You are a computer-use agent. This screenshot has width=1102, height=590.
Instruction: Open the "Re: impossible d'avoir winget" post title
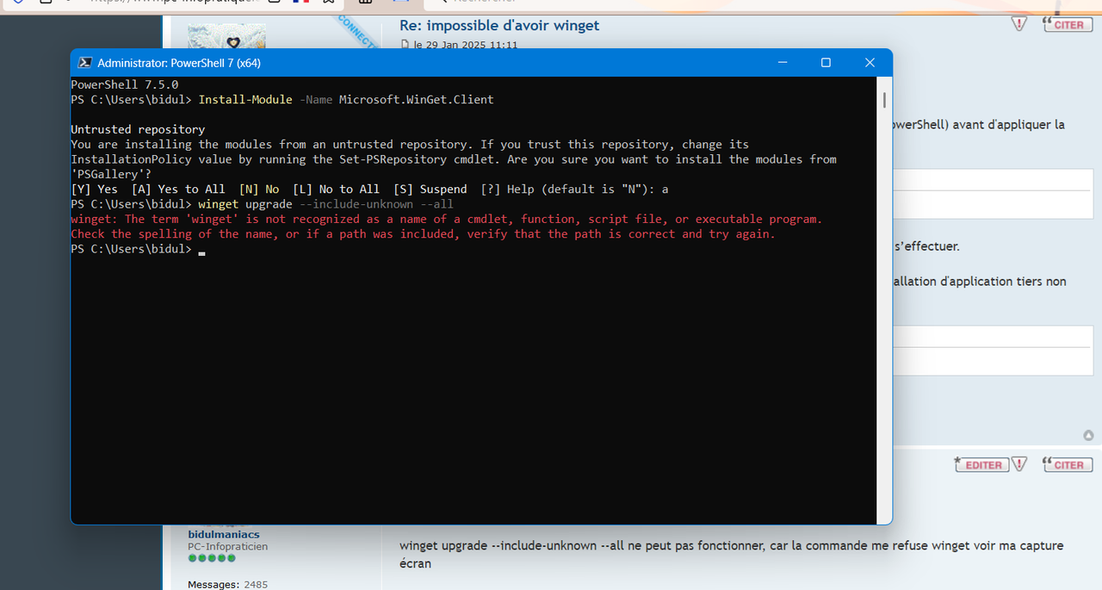(x=499, y=25)
